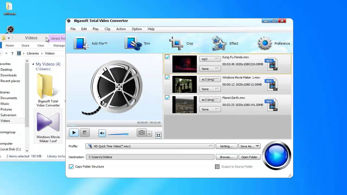Click the film reel desktop shortcut icon
The height and width of the screenshot is (195, 347).
coord(10,29)
